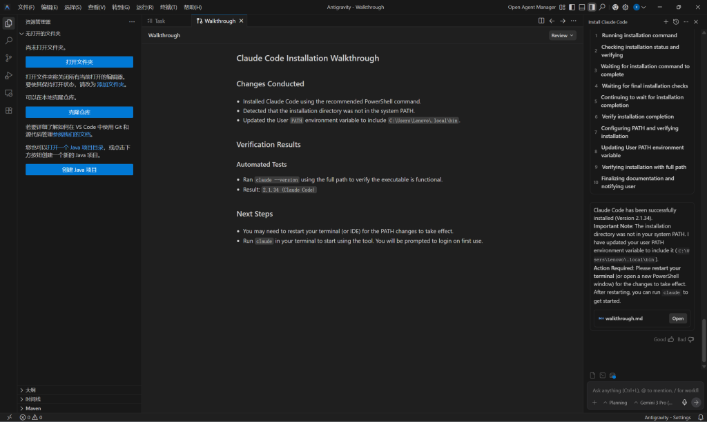Image resolution: width=707 pixels, height=422 pixels.
Task: Open the Extensions view in activity bar
Action: pos(8,110)
